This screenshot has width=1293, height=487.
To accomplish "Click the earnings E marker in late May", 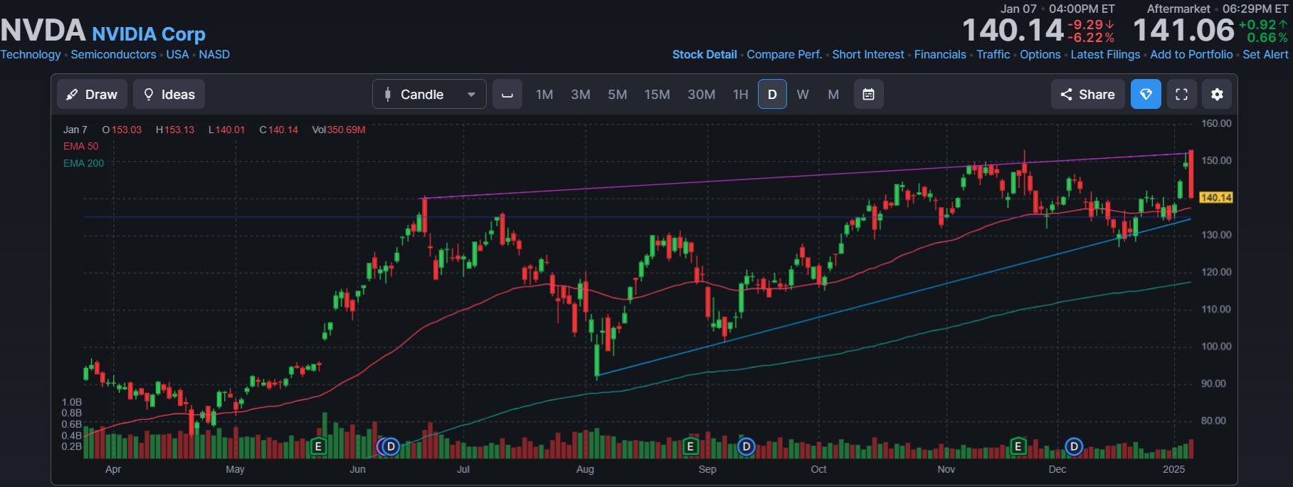I will click(318, 446).
